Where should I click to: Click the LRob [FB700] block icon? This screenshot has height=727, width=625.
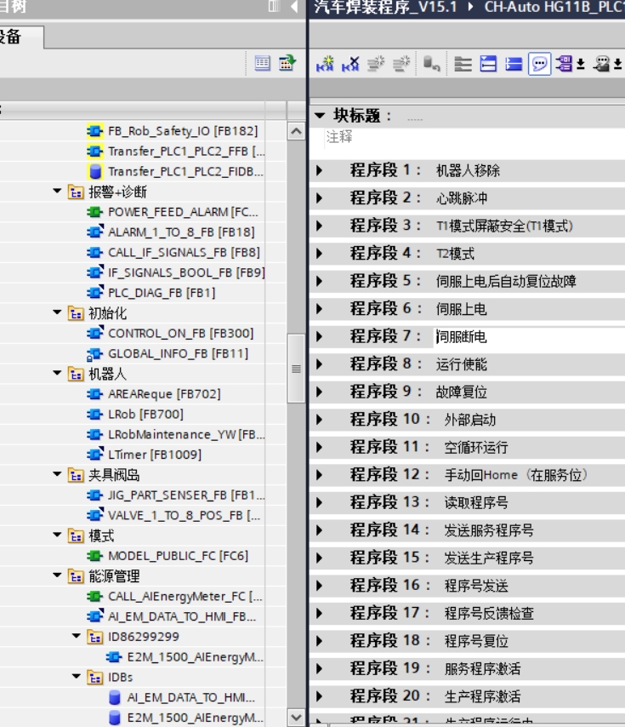point(94,414)
